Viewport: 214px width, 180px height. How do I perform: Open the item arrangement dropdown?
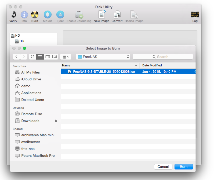point(66,57)
